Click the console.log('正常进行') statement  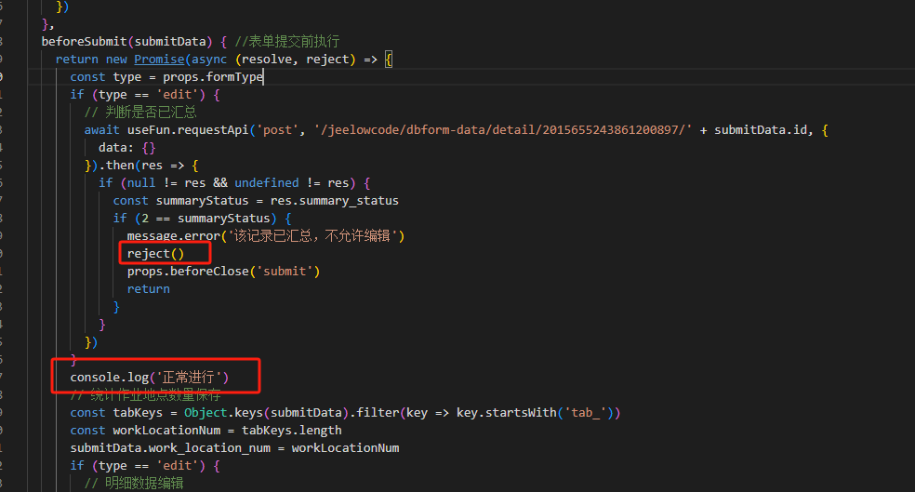[149, 377]
